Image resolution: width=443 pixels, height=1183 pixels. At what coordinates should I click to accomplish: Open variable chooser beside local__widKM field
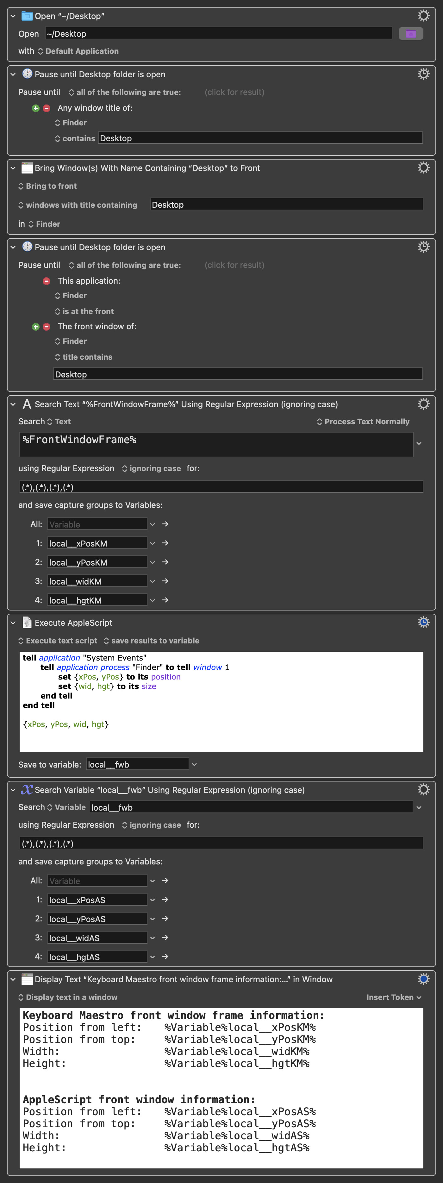tap(153, 581)
